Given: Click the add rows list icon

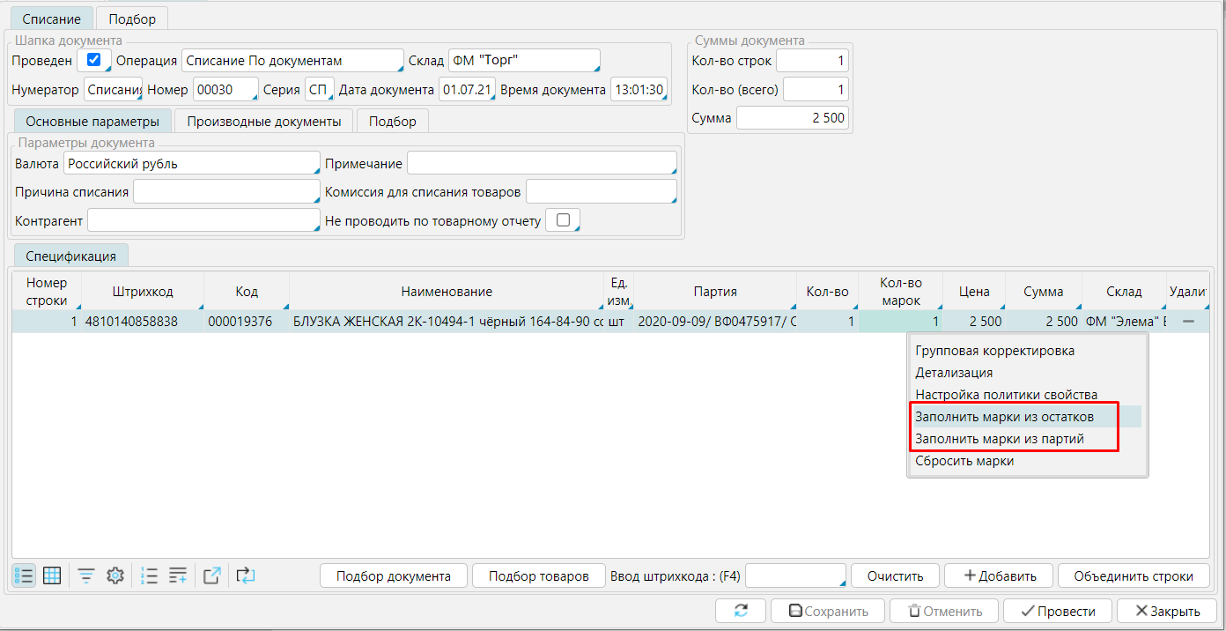Looking at the screenshot, I should coord(178,576).
